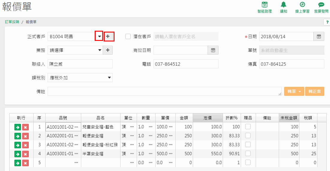This screenshot has width=330, height=171.
Task: Go to 訂單採購 breadcrumb link
Action: (x=12, y=22)
